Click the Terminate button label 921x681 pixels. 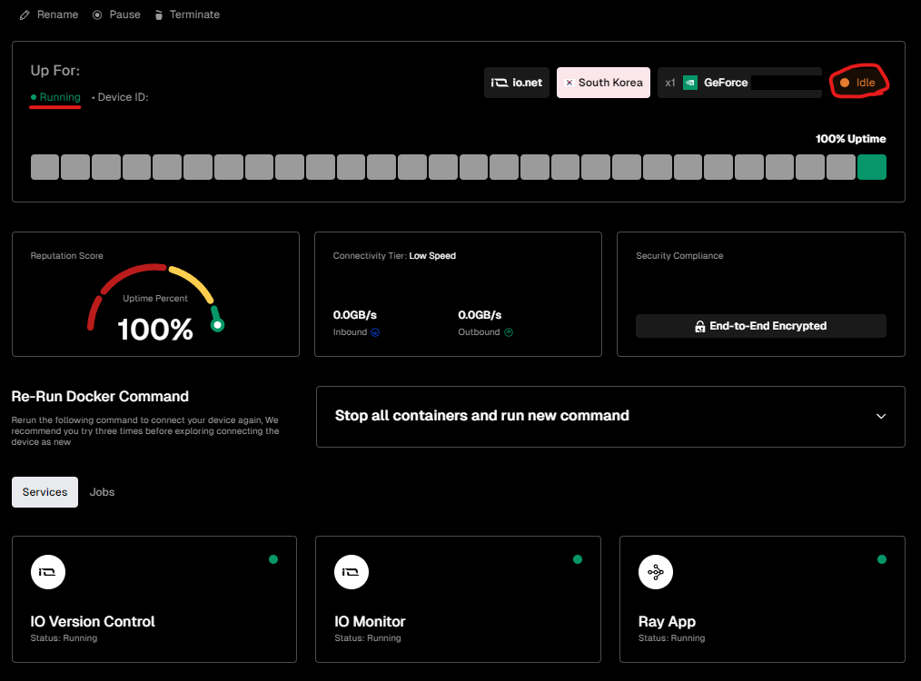194,15
